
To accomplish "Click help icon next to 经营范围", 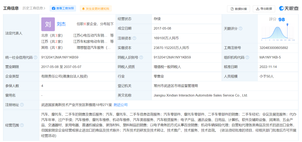I will click(22, 125).
